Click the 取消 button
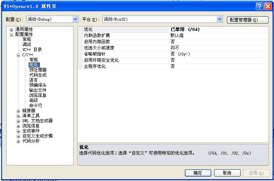 (227, 173)
